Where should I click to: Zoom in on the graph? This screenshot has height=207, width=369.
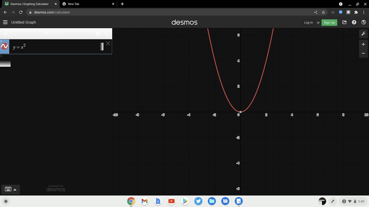[363, 44]
